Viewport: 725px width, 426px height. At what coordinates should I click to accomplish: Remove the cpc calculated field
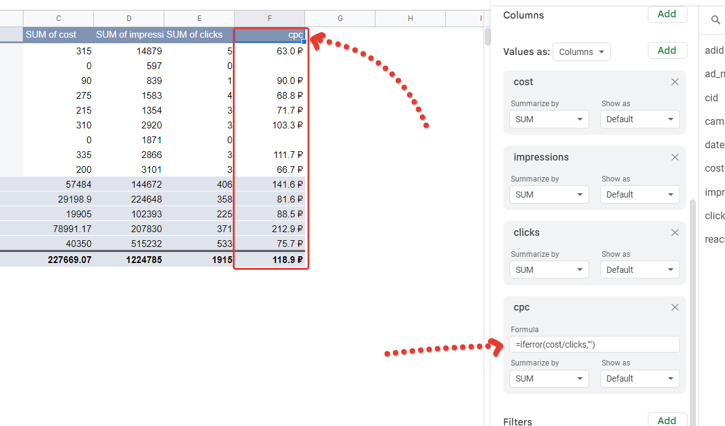pyautogui.click(x=674, y=307)
